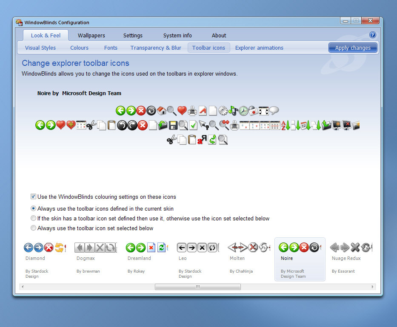Select use skin set otherwise selected below option
The width and height of the screenshot is (397, 327).
[x=33, y=218]
